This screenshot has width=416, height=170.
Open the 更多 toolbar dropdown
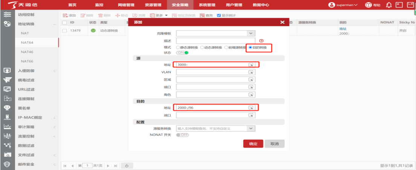159,15
